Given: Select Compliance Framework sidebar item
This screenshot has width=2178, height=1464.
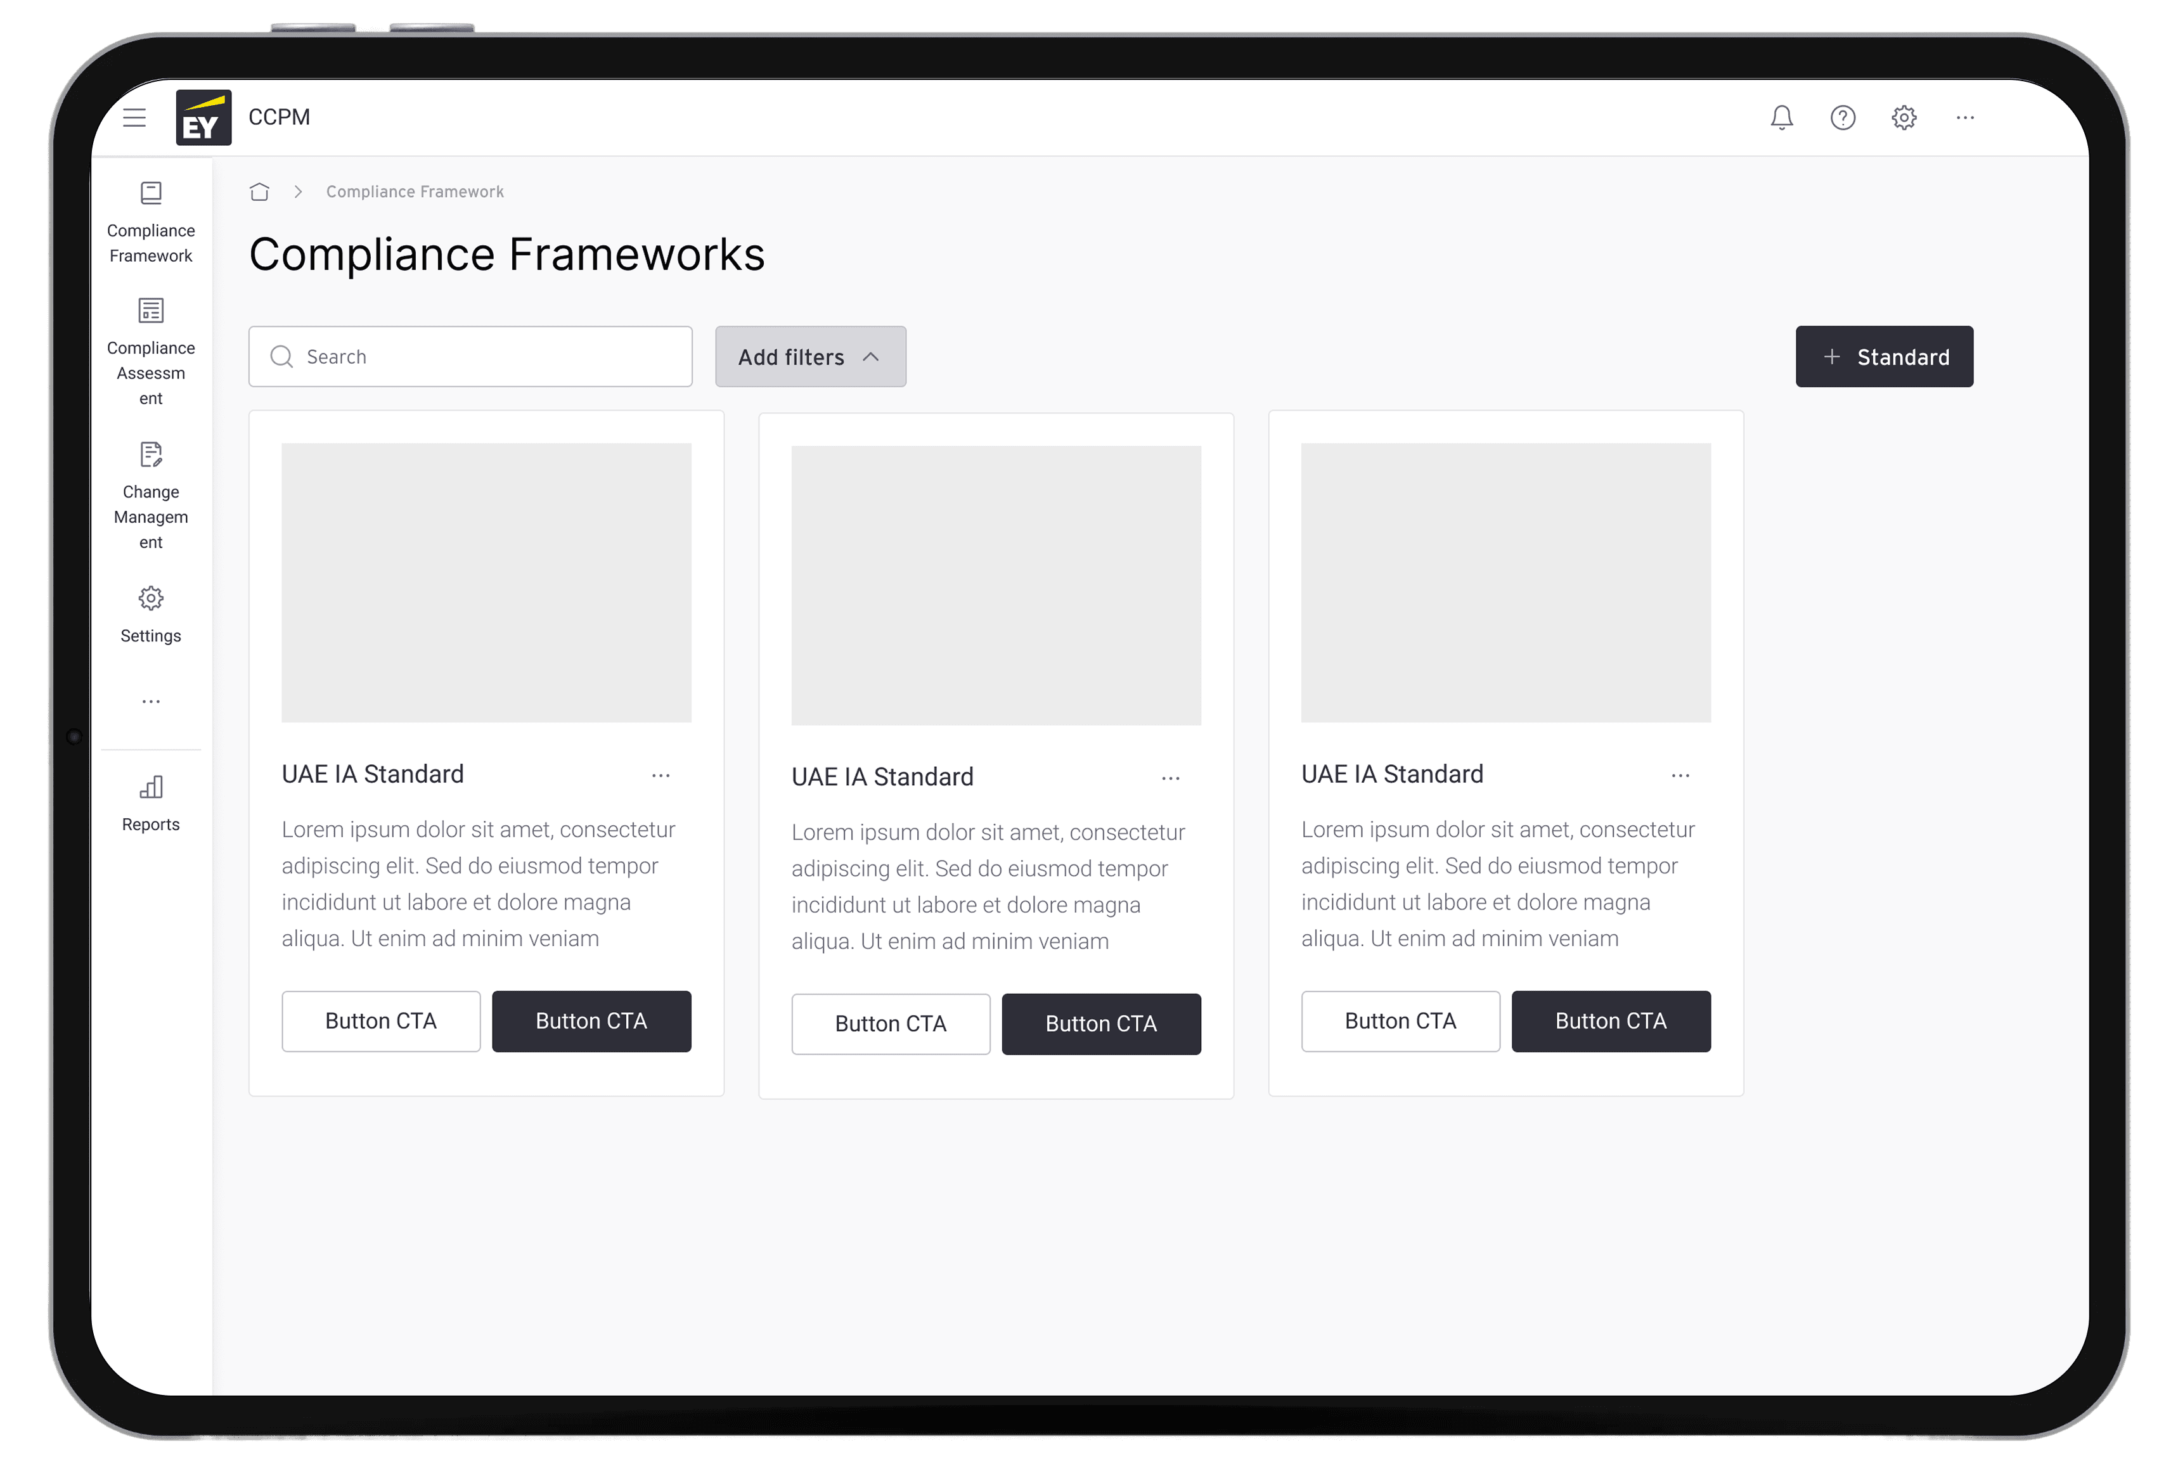Looking at the screenshot, I should (x=151, y=222).
